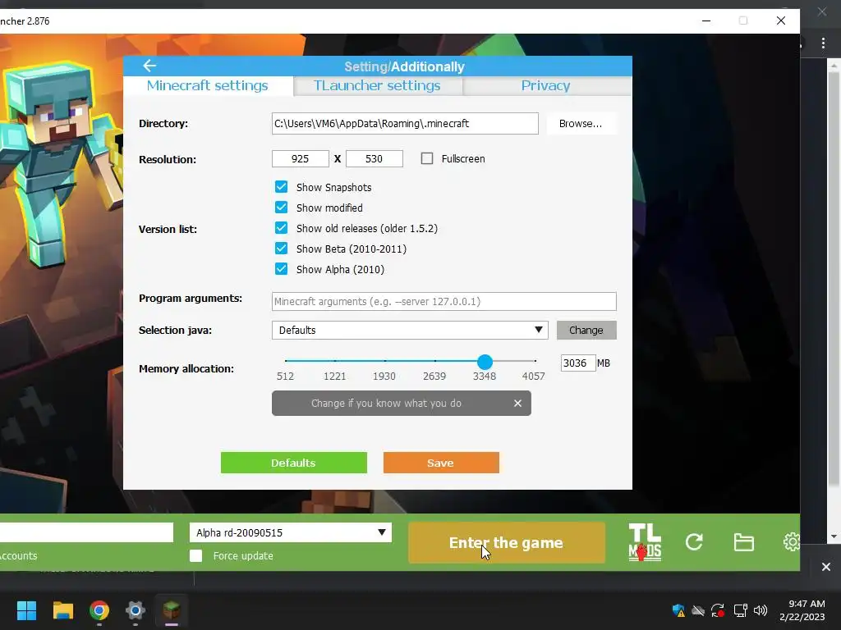Uncheck Show Beta (2010-2011)
Image resolution: width=841 pixels, height=630 pixels.
tap(281, 248)
